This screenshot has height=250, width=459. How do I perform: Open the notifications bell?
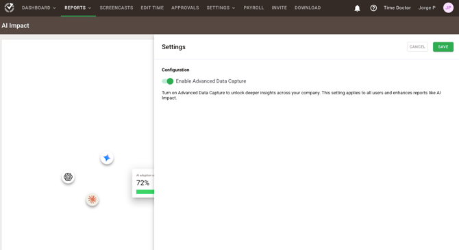click(357, 8)
